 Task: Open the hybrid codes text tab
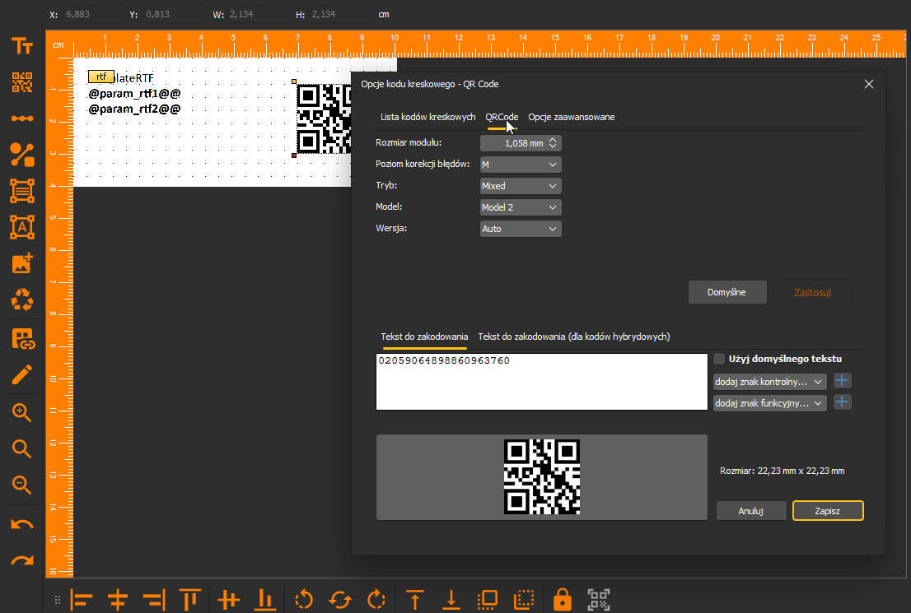point(574,337)
